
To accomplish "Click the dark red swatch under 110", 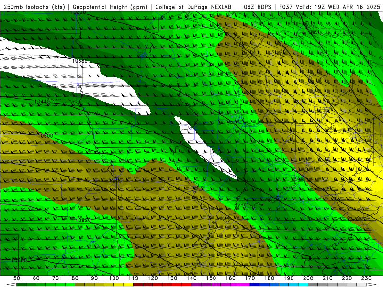I will click(x=138, y=284).
